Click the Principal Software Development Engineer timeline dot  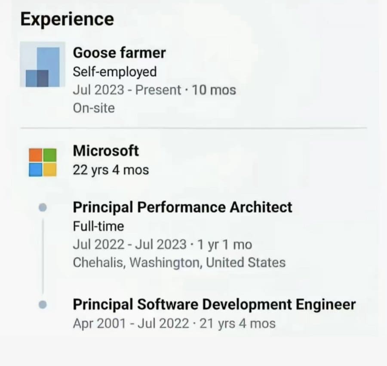click(x=43, y=304)
